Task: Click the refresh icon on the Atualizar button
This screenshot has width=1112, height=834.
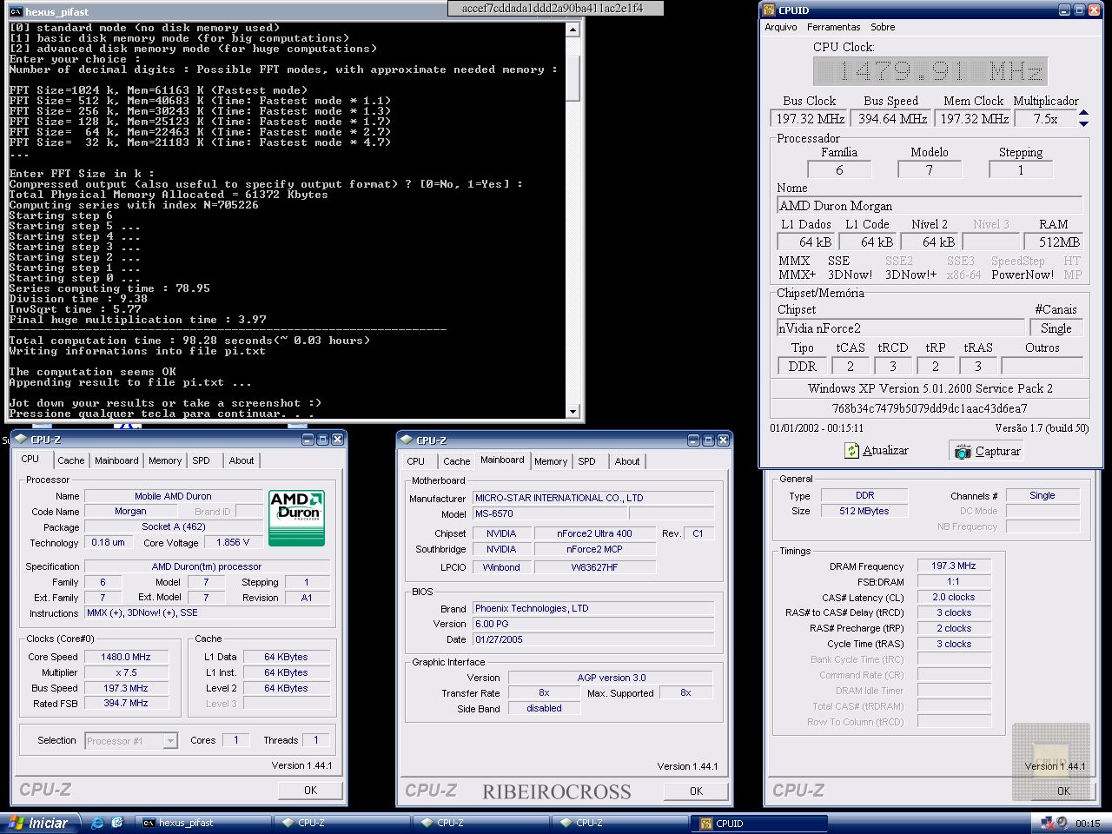Action: [852, 451]
